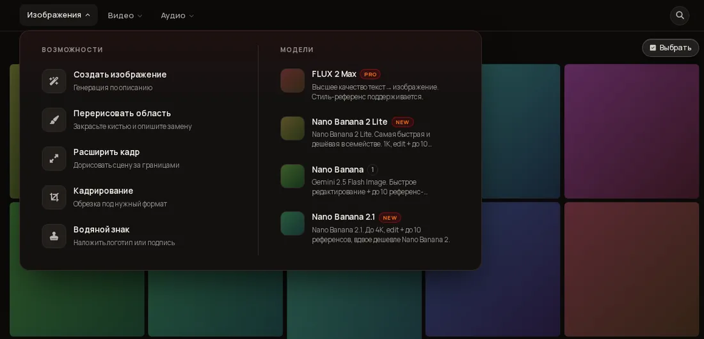Select Создать изображение menu entry

tap(139, 81)
